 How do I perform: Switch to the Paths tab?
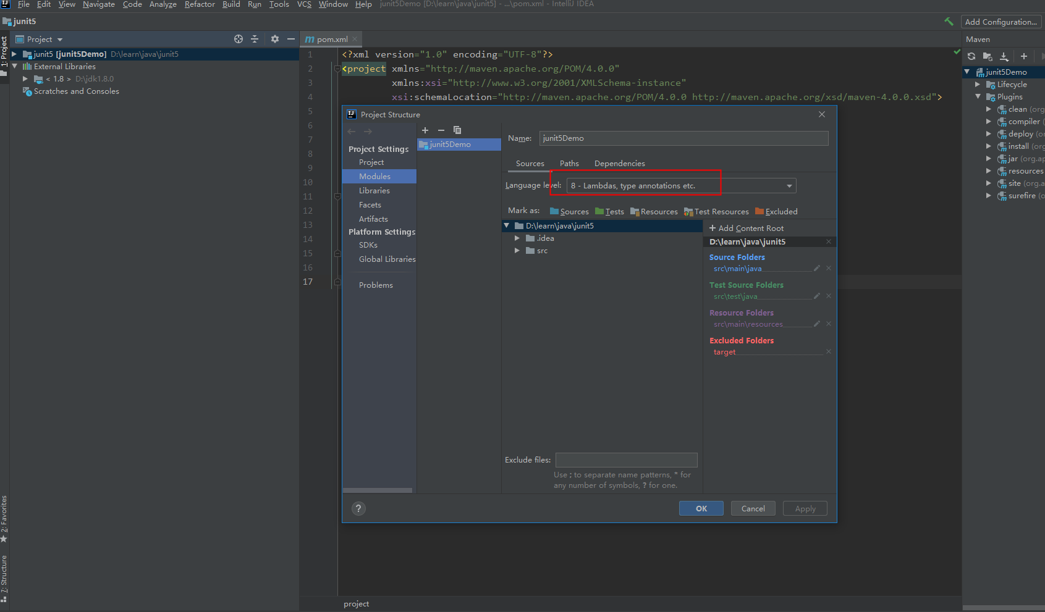pyautogui.click(x=569, y=164)
